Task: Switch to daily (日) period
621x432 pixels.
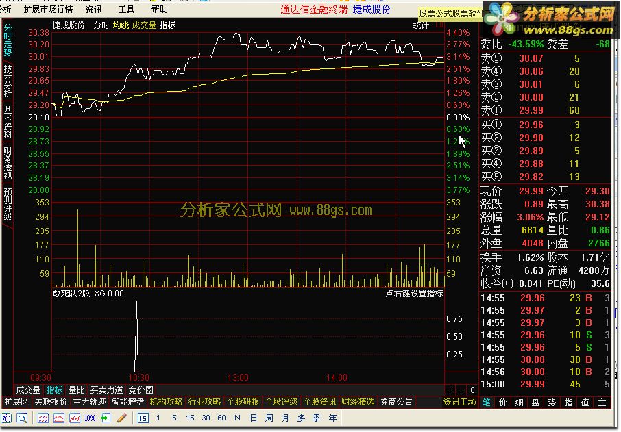Action: 254,418
